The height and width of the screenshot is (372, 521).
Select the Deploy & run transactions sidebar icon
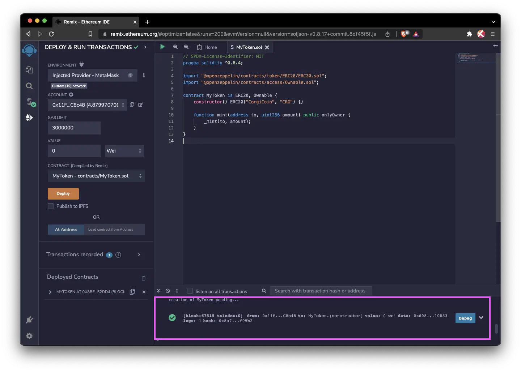click(x=29, y=117)
